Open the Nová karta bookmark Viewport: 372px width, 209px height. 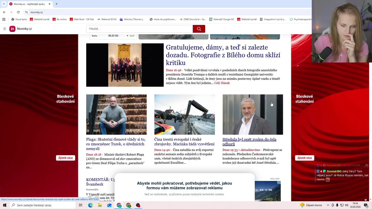point(19,19)
